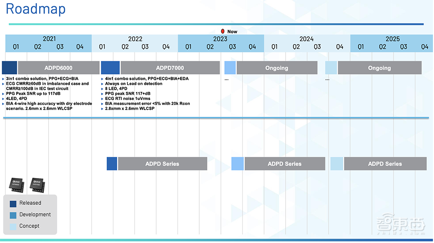Screen dimensions: 434x243
Task: Select the ADPD7000 product bar
Action: 170,68
